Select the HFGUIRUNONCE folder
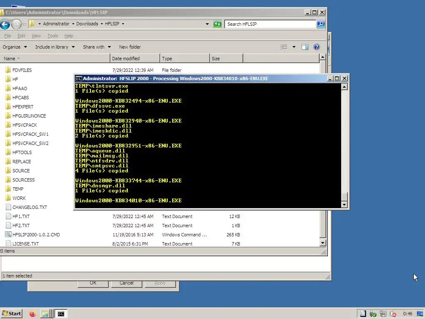Viewport: 425px width, 319px height. 29,116
